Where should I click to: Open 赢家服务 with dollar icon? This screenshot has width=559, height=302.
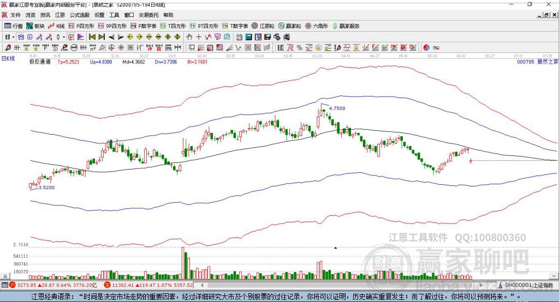click(346, 26)
